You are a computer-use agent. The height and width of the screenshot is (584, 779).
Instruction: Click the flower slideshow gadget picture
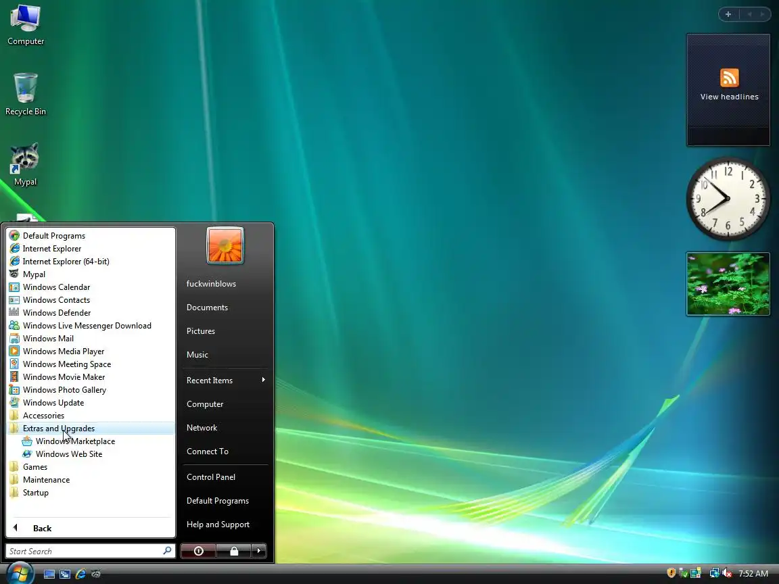point(728,284)
